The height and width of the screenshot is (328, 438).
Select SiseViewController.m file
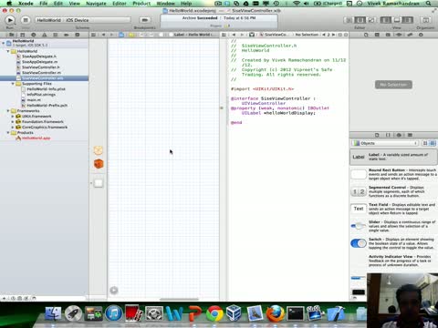click(41, 73)
